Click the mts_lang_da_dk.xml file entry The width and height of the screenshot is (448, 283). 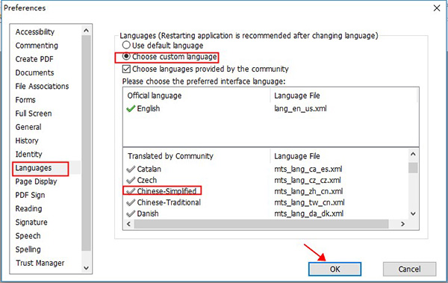click(308, 214)
